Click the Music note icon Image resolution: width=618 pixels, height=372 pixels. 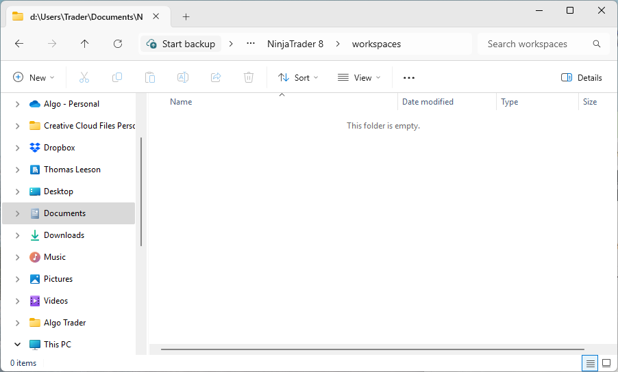35,257
